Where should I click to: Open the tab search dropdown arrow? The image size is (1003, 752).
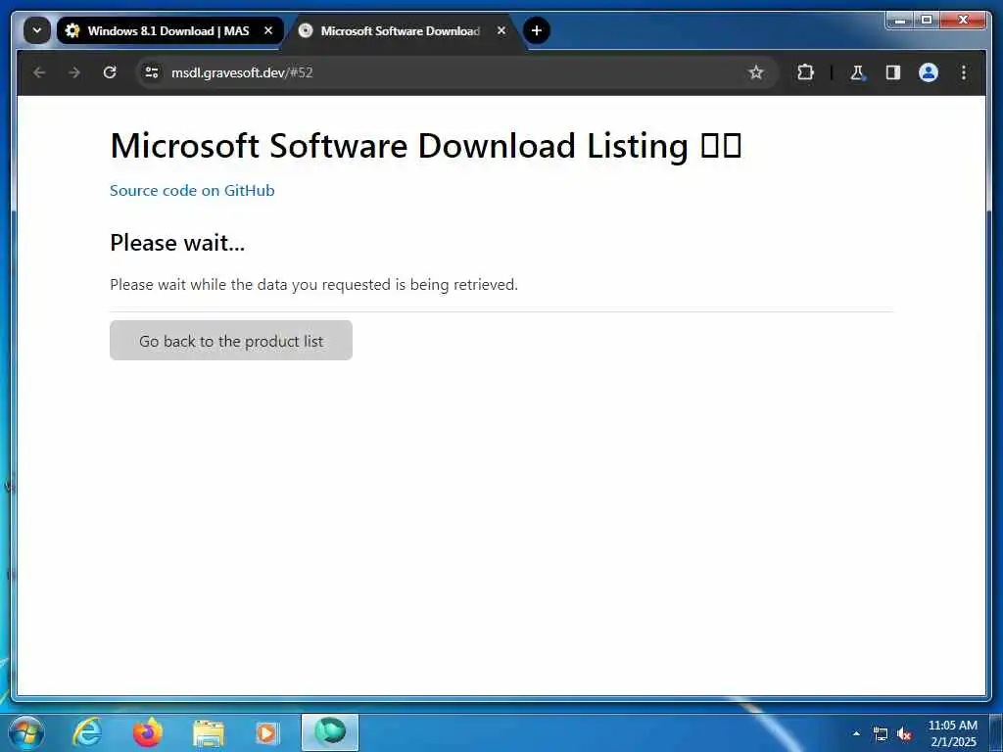click(37, 30)
